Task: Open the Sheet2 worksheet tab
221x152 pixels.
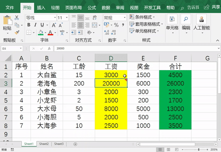Action: point(44,144)
